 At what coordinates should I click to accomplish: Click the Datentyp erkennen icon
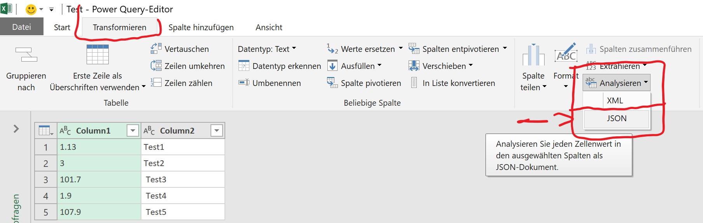click(x=244, y=66)
